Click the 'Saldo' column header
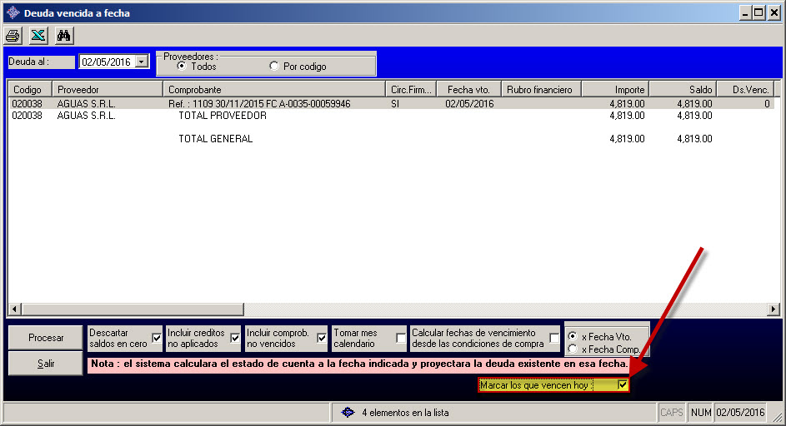The height and width of the screenshot is (426, 786). [682, 89]
